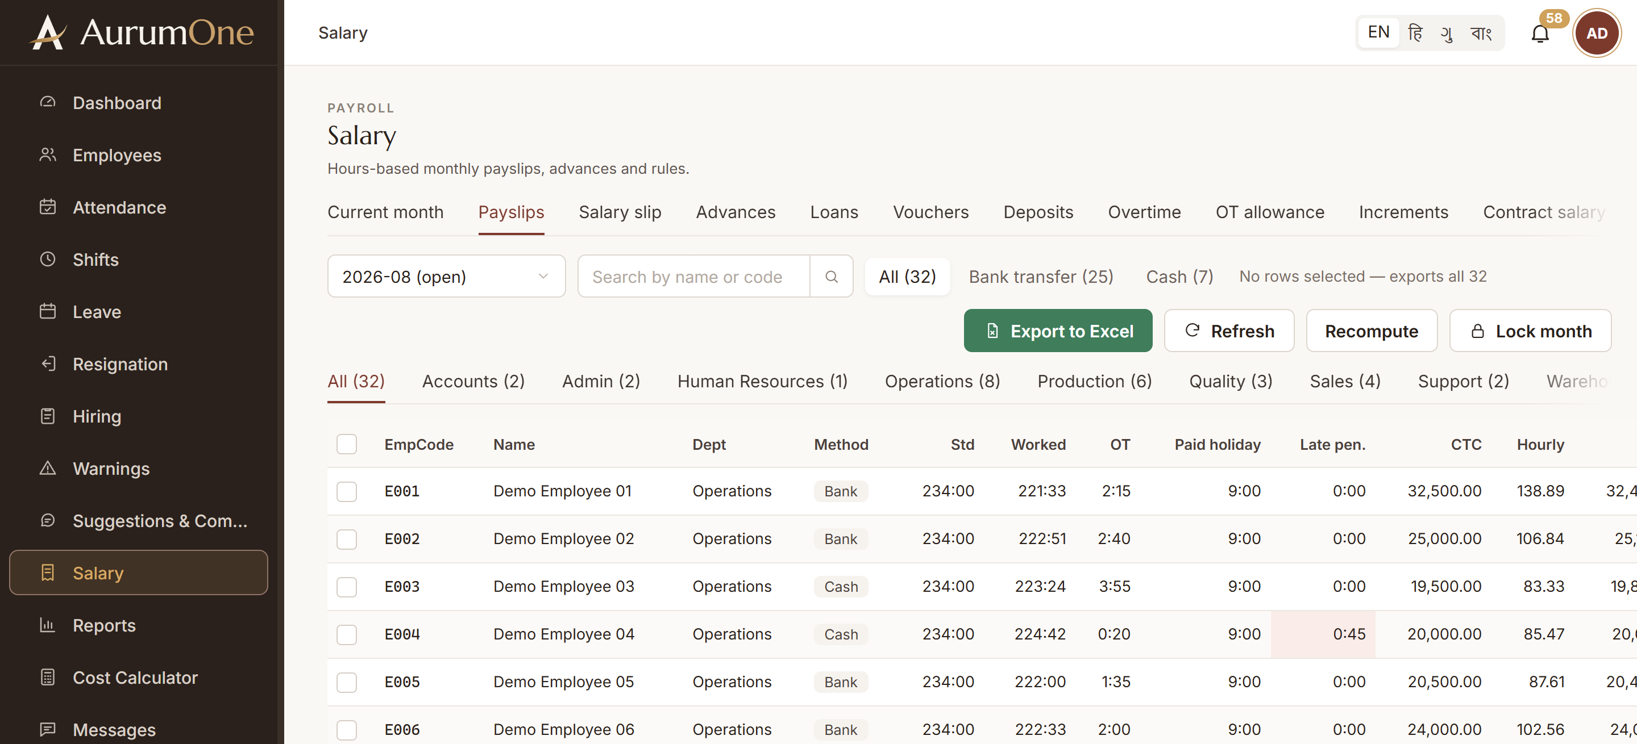
Task: Click the Leave calendar icon
Action: [48, 311]
